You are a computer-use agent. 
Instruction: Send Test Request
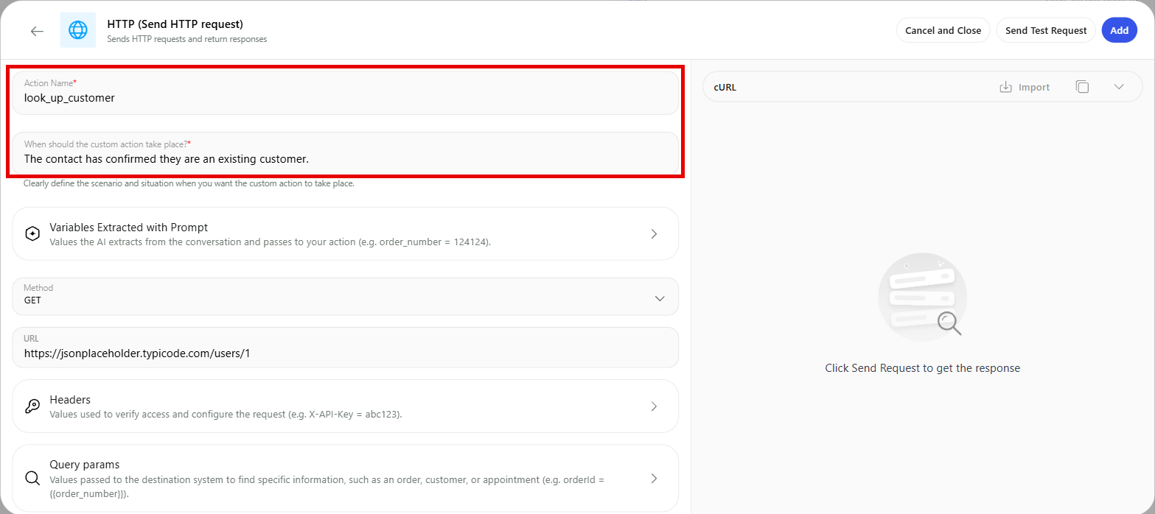pyautogui.click(x=1046, y=30)
